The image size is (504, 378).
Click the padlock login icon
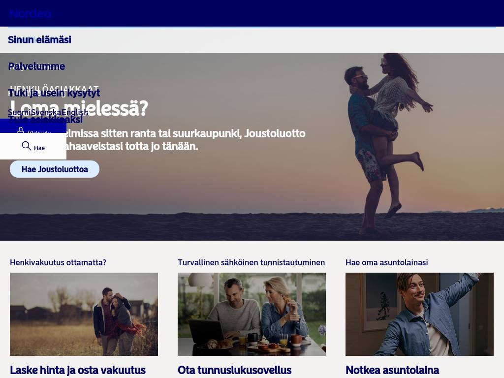(21, 131)
